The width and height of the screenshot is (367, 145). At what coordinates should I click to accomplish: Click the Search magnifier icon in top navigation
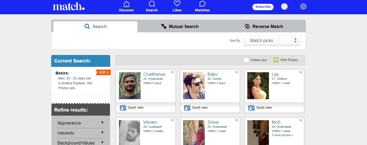pyautogui.click(x=152, y=4)
